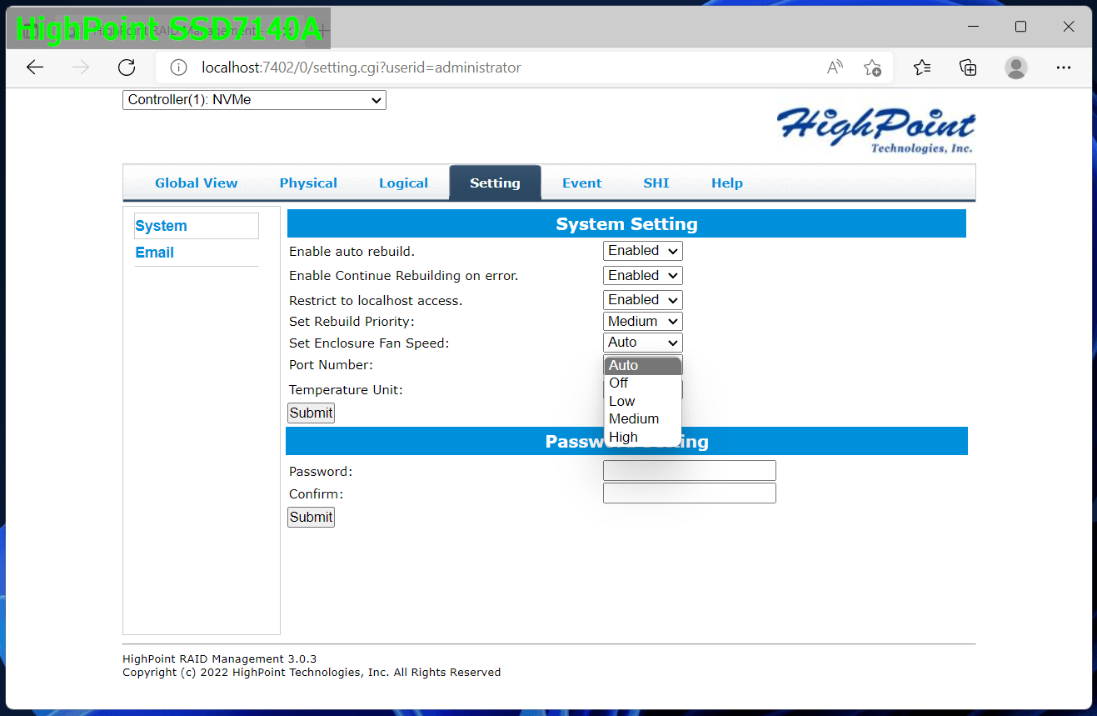Choose Low in the fan speed list

(642, 402)
